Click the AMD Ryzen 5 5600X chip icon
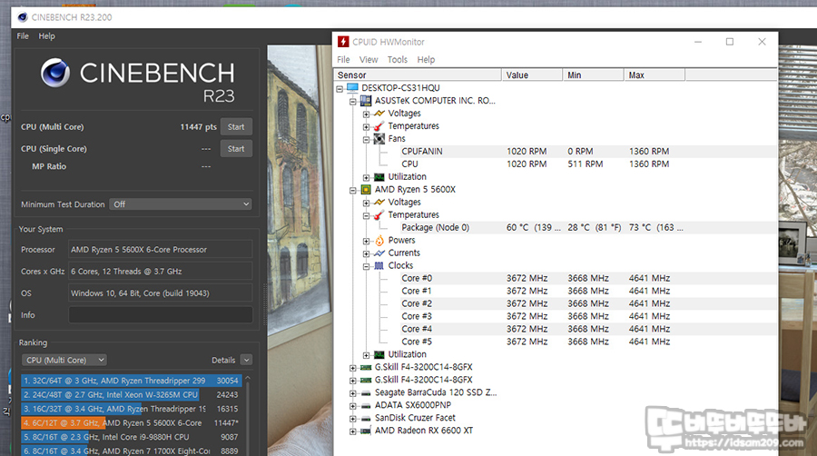This screenshot has height=456, width=817. click(x=366, y=190)
